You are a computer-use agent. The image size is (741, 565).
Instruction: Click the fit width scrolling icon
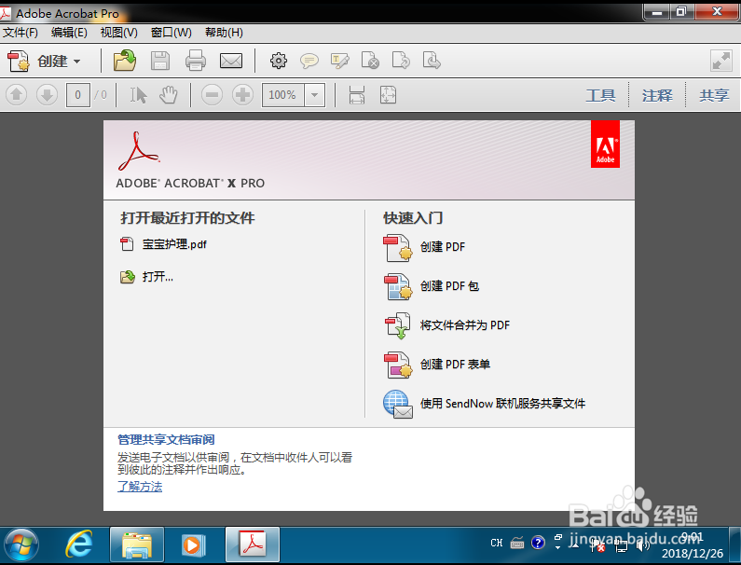pos(357,95)
